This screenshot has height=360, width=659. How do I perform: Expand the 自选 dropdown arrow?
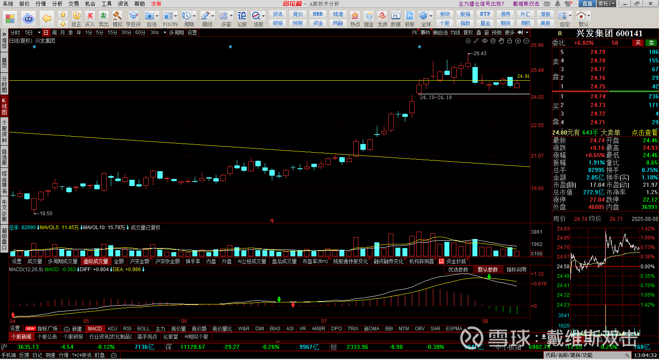pyautogui.click(x=157, y=16)
